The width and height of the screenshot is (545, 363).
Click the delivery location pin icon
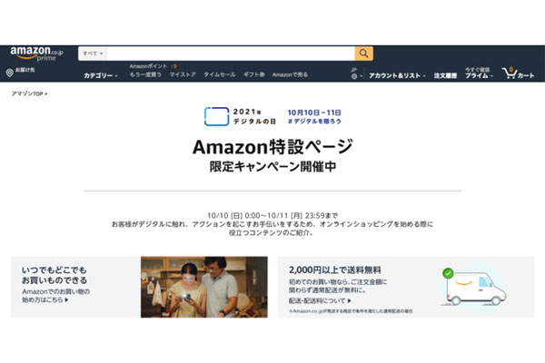point(10,73)
